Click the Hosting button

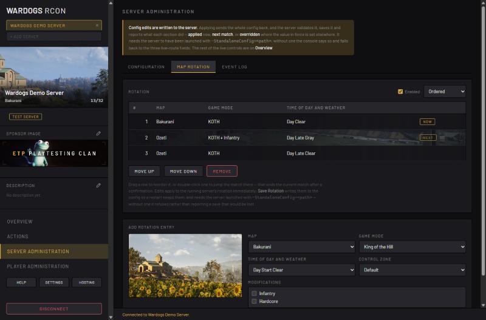point(86,282)
